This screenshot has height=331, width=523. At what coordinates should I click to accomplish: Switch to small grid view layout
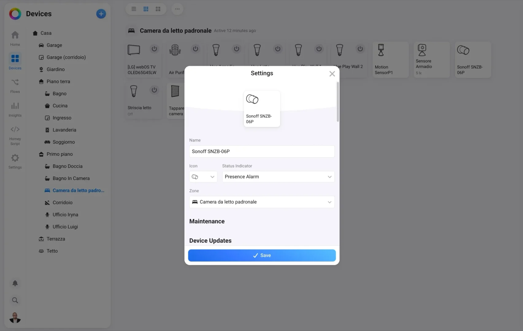[x=146, y=9]
